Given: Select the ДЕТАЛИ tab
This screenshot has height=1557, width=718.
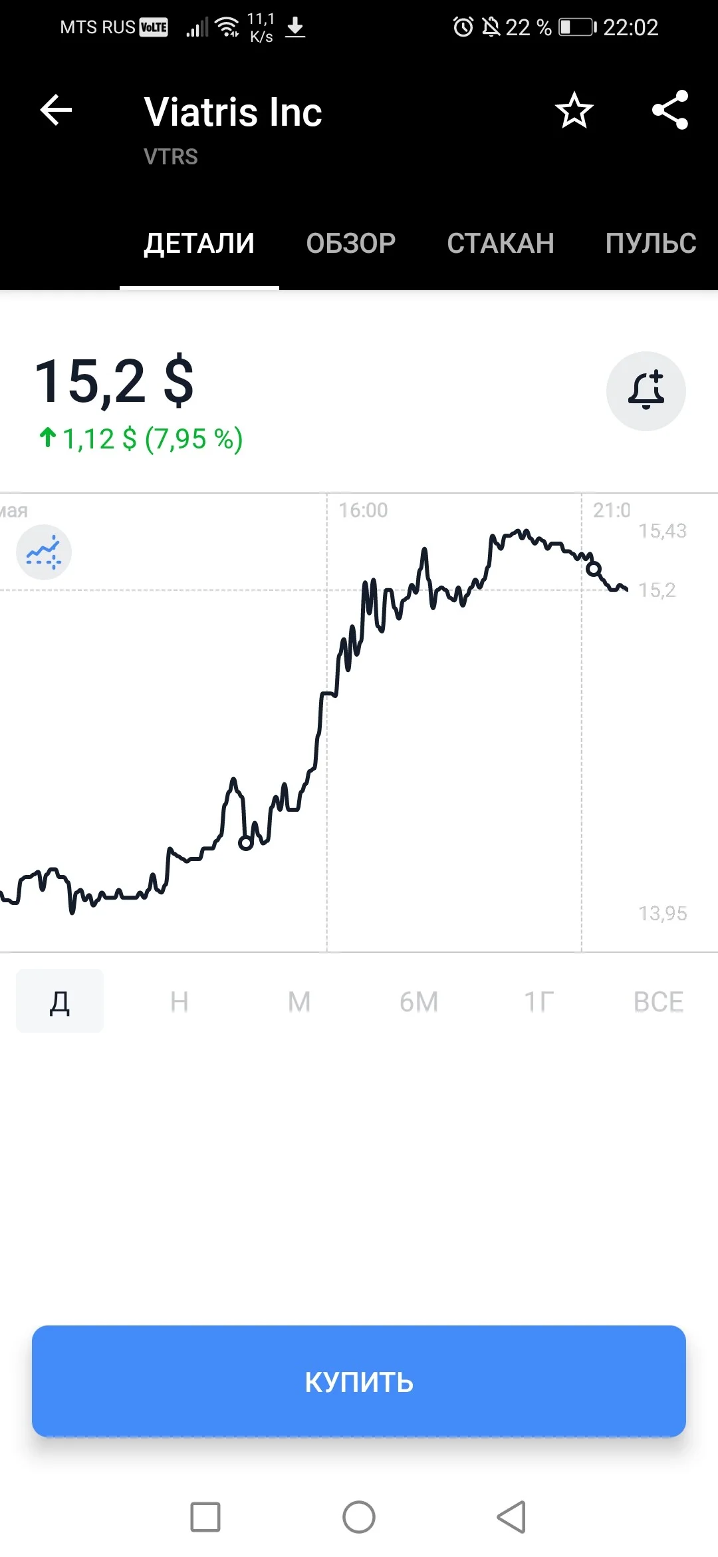Looking at the screenshot, I should coord(199,244).
